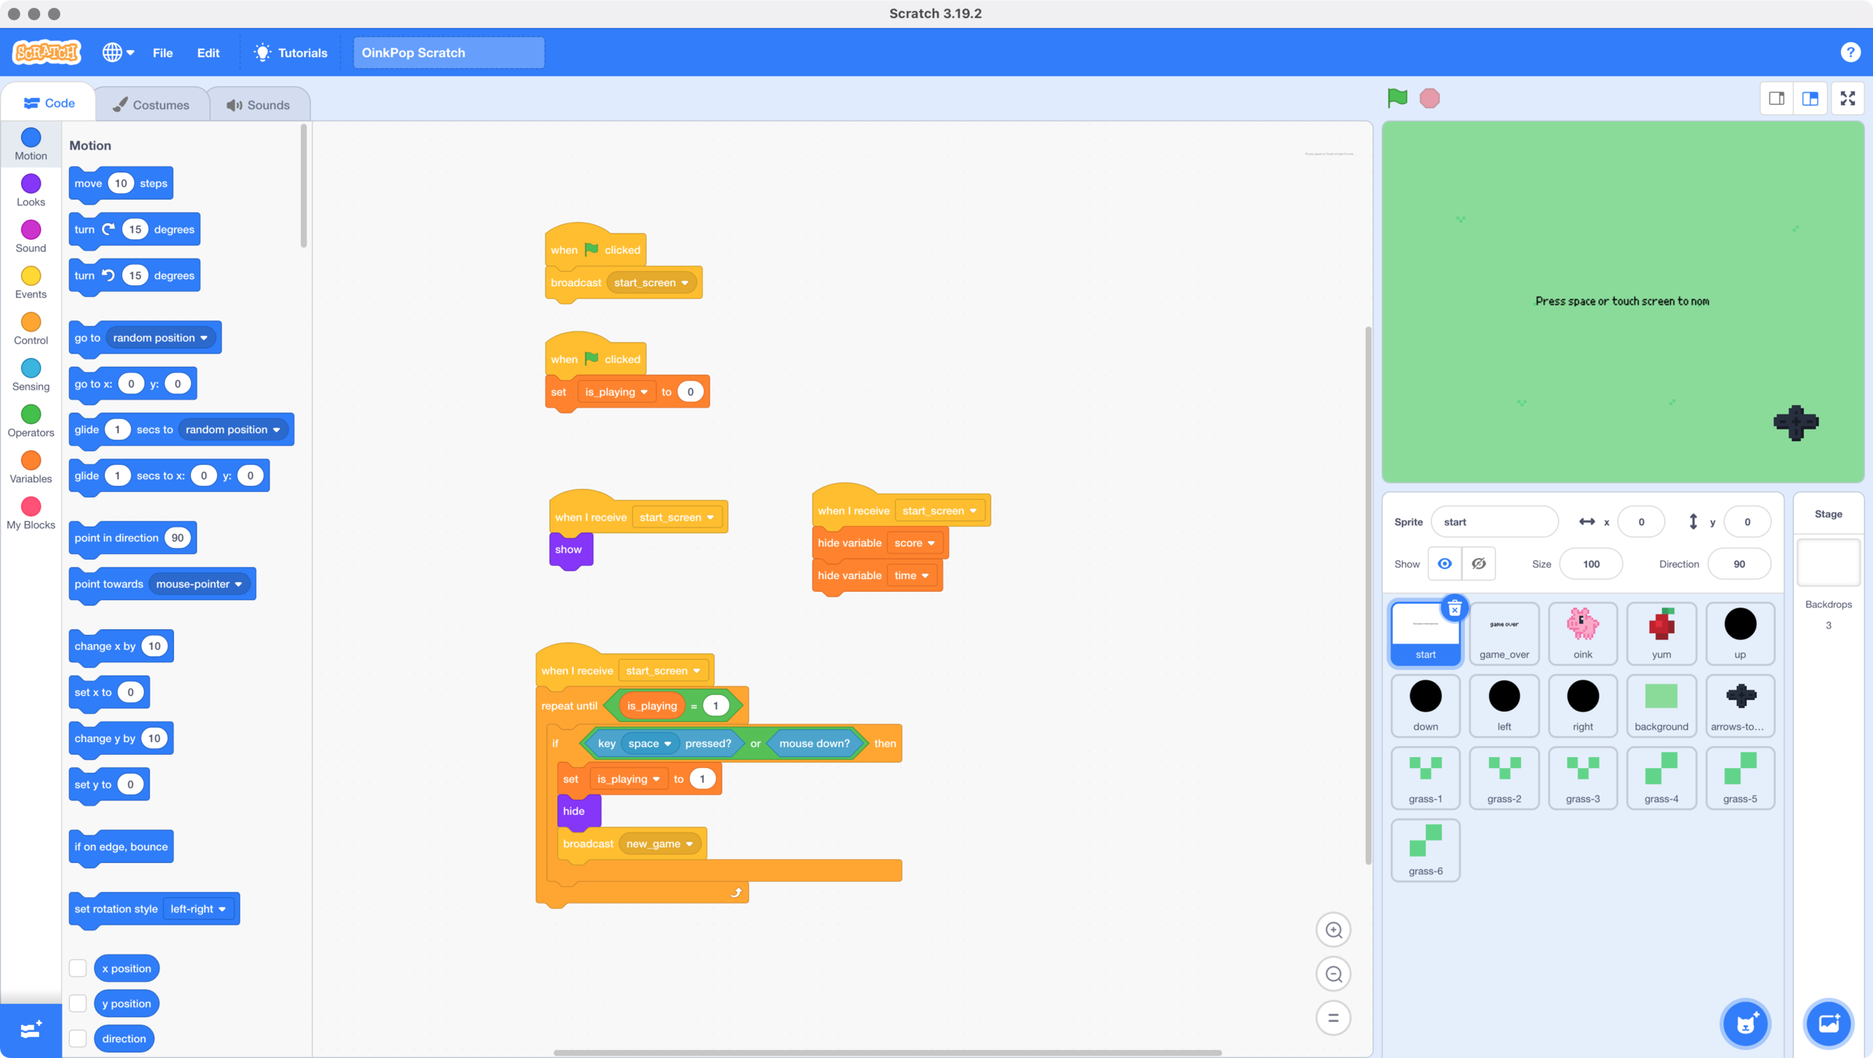Screen dimensions: 1873x1058
Task: Open the Costumes tab
Action: pos(151,104)
